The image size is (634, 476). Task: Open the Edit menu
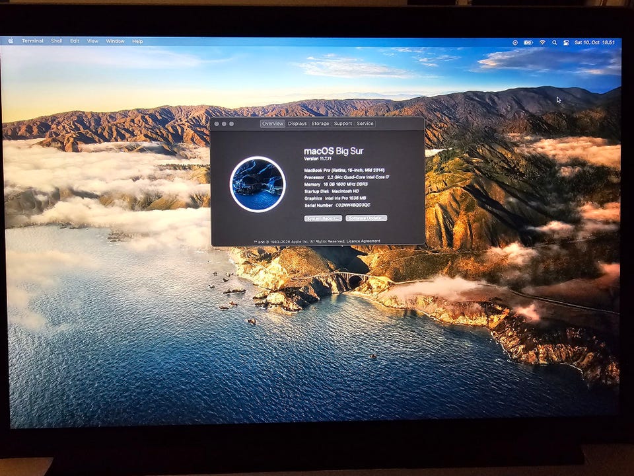pyautogui.click(x=75, y=41)
